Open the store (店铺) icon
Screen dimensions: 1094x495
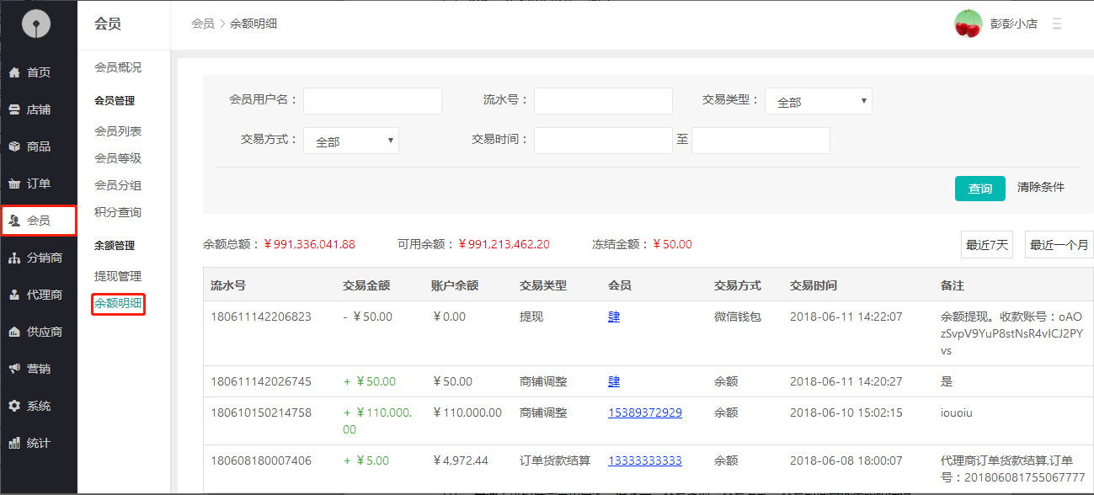[x=14, y=109]
